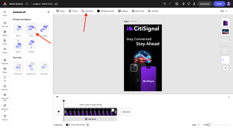Click the timeline playhead marker
Image resolution: width=233 pixels, height=128 pixels.
[64, 101]
